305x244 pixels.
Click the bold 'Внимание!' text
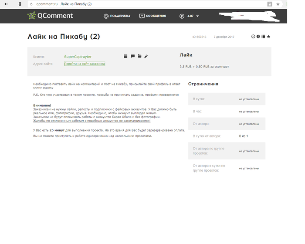click(42, 105)
